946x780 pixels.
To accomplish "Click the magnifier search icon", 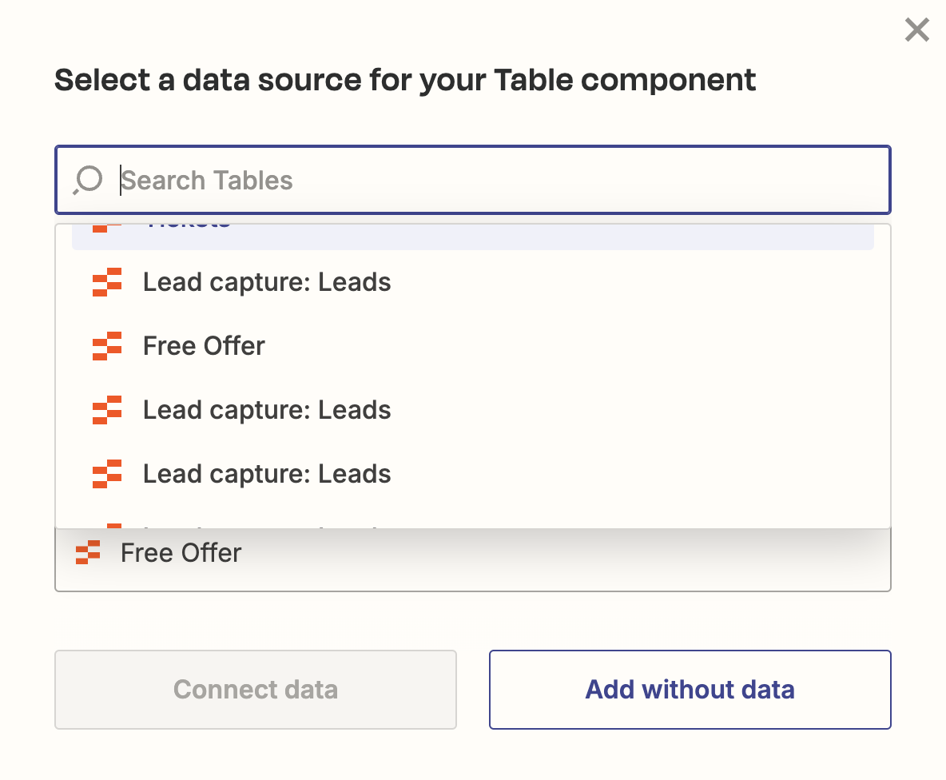I will point(88,181).
